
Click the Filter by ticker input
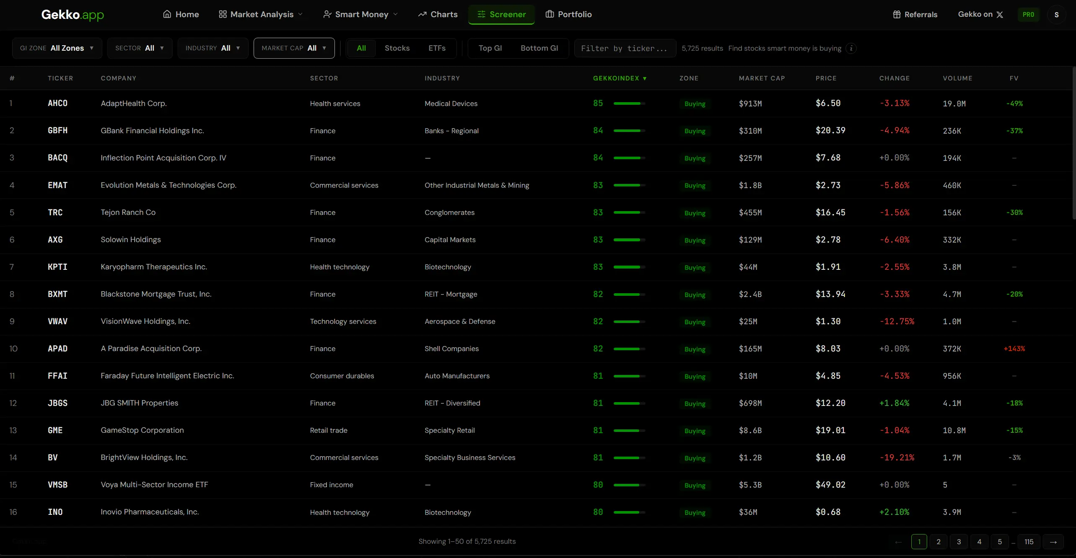click(625, 48)
